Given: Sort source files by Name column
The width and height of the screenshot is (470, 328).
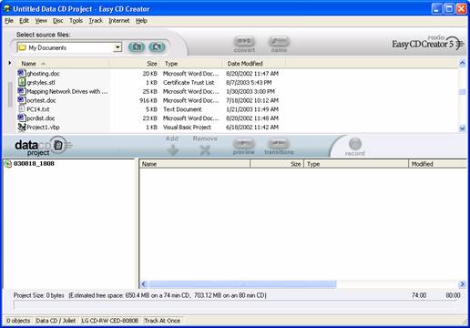Looking at the screenshot, I should 63,64.
